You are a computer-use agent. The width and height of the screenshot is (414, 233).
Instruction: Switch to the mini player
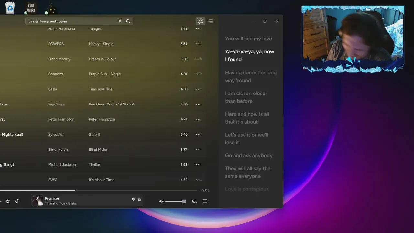click(194, 201)
